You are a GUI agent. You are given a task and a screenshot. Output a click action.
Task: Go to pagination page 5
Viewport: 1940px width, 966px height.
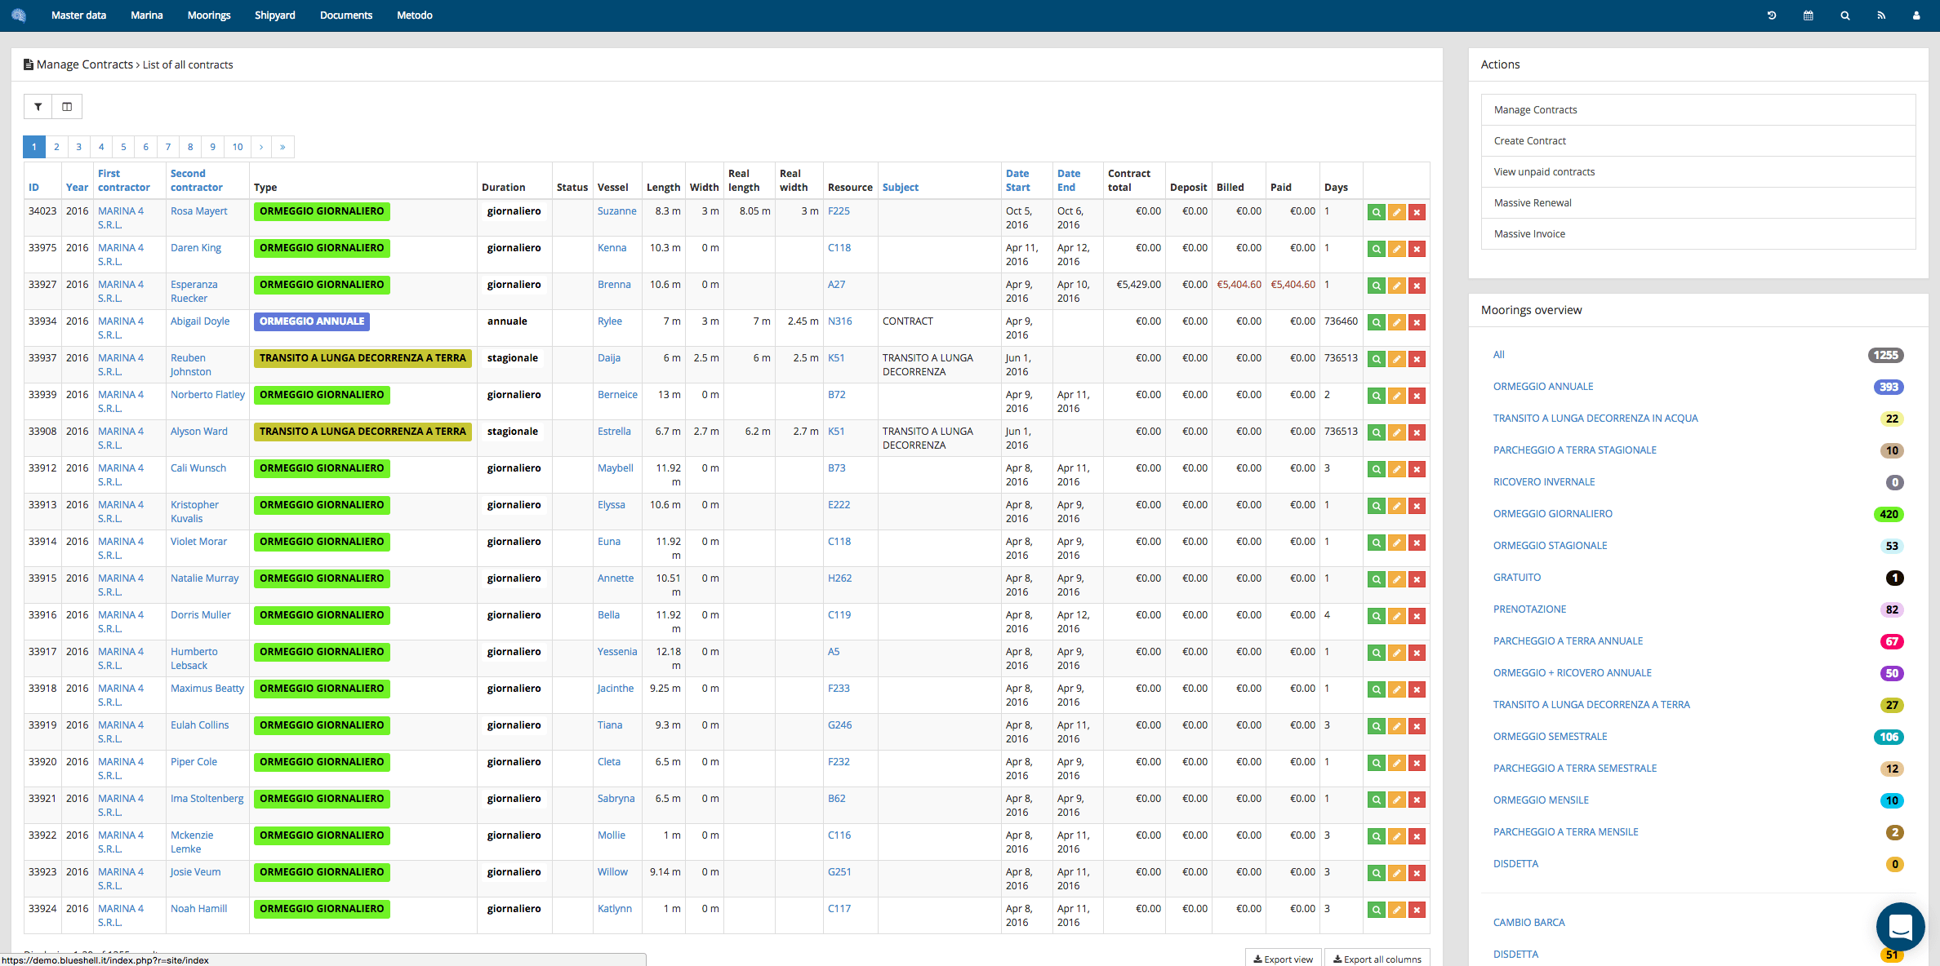[123, 147]
